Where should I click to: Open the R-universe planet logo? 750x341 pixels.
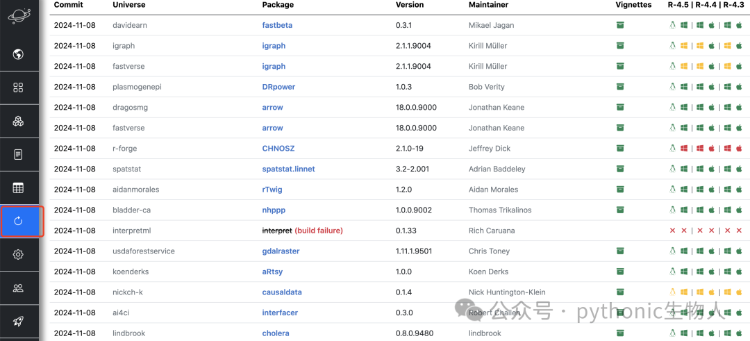tap(18, 16)
